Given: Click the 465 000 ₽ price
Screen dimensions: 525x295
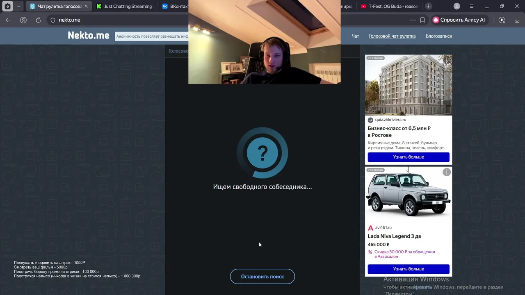Looking at the screenshot, I should coord(378,245).
